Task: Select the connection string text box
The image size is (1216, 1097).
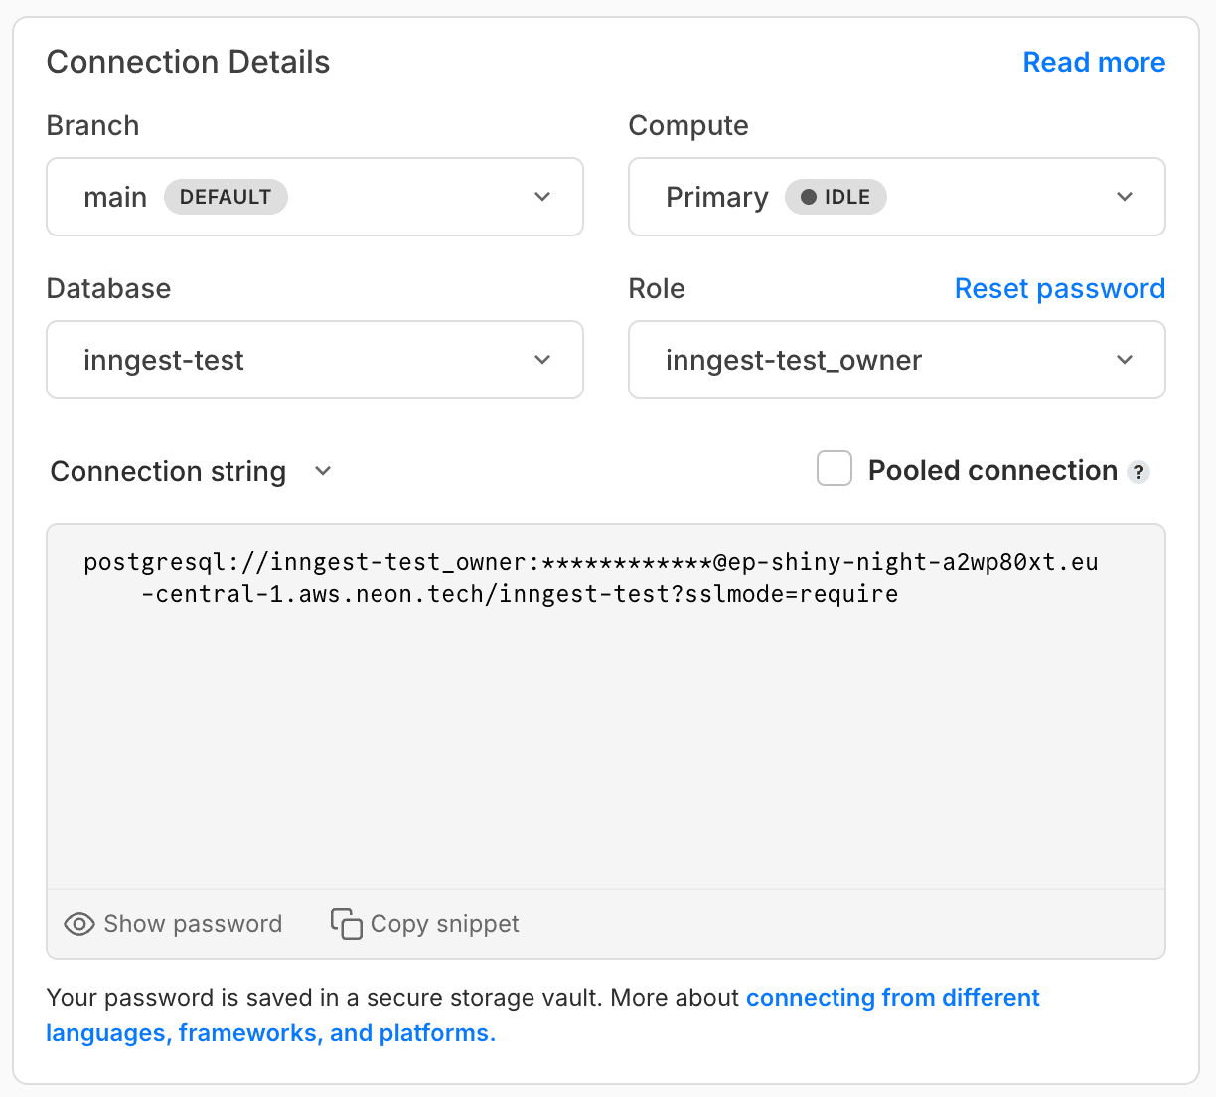Action: (606, 705)
